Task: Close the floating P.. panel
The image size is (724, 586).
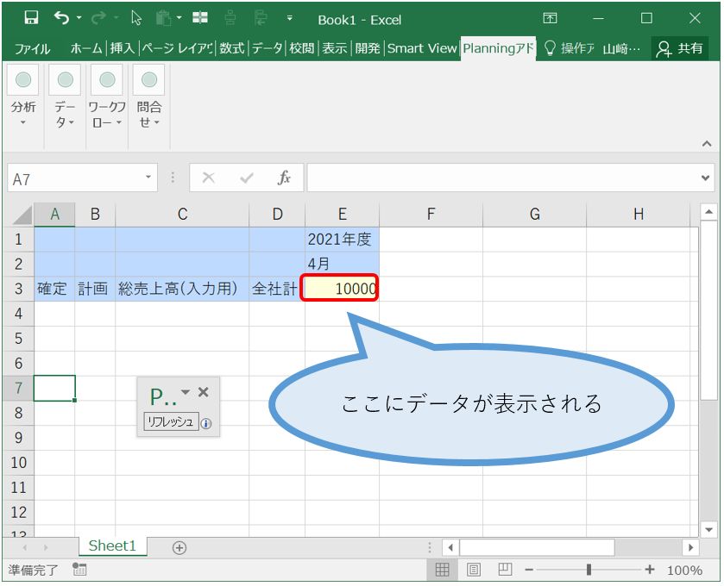Action: tap(204, 392)
